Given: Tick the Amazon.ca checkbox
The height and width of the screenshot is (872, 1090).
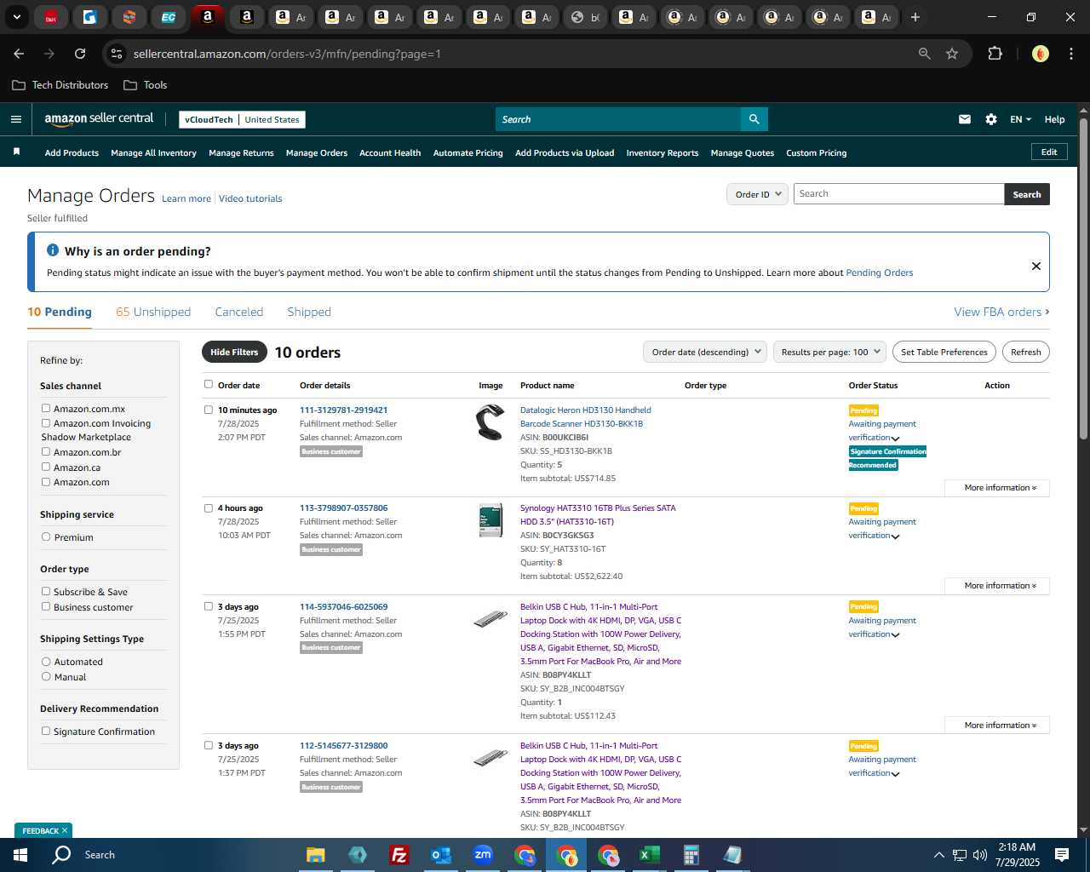Looking at the screenshot, I should point(46,467).
